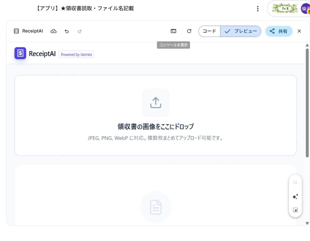Open the three-dot more options menu
The height and width of the screenshot is (241, 310).
coord(258,8)
